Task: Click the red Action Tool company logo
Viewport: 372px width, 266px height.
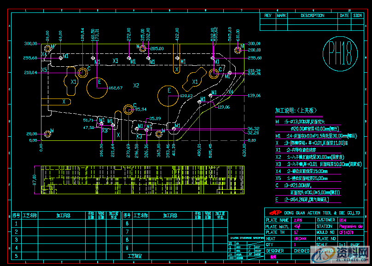Action: (x=275, y=213)
